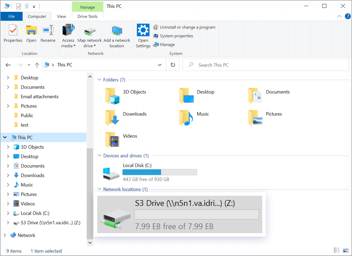Image resolution: width=352 pixels, height=256 pixels.
Task: Select the Local Disk (C:) drive
Action: (x=150, y=172)
